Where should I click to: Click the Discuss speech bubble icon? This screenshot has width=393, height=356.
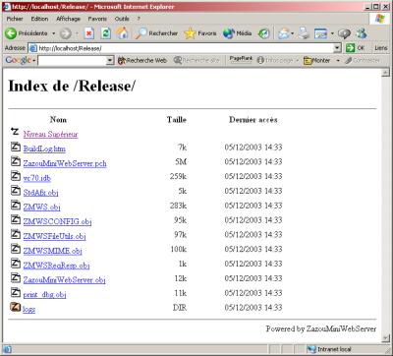point(344,33)
